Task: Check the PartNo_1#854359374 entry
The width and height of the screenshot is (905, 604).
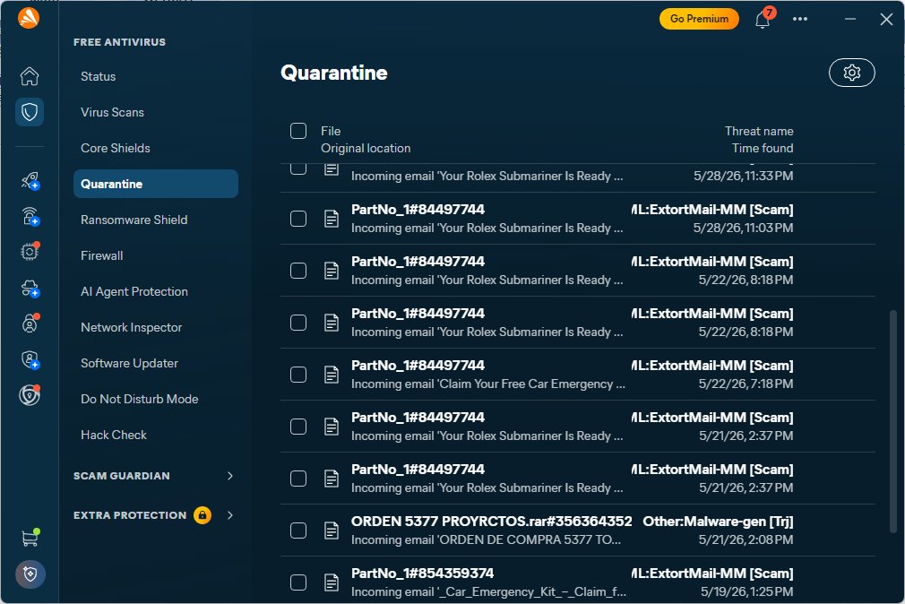Action: click(x=298, y=582)
